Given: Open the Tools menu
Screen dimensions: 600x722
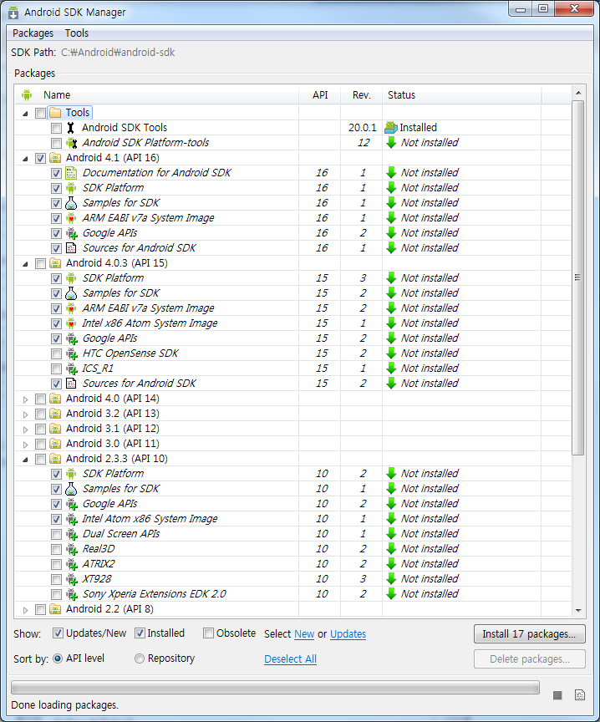Looking at the screenshot, I should pos(76,33).
